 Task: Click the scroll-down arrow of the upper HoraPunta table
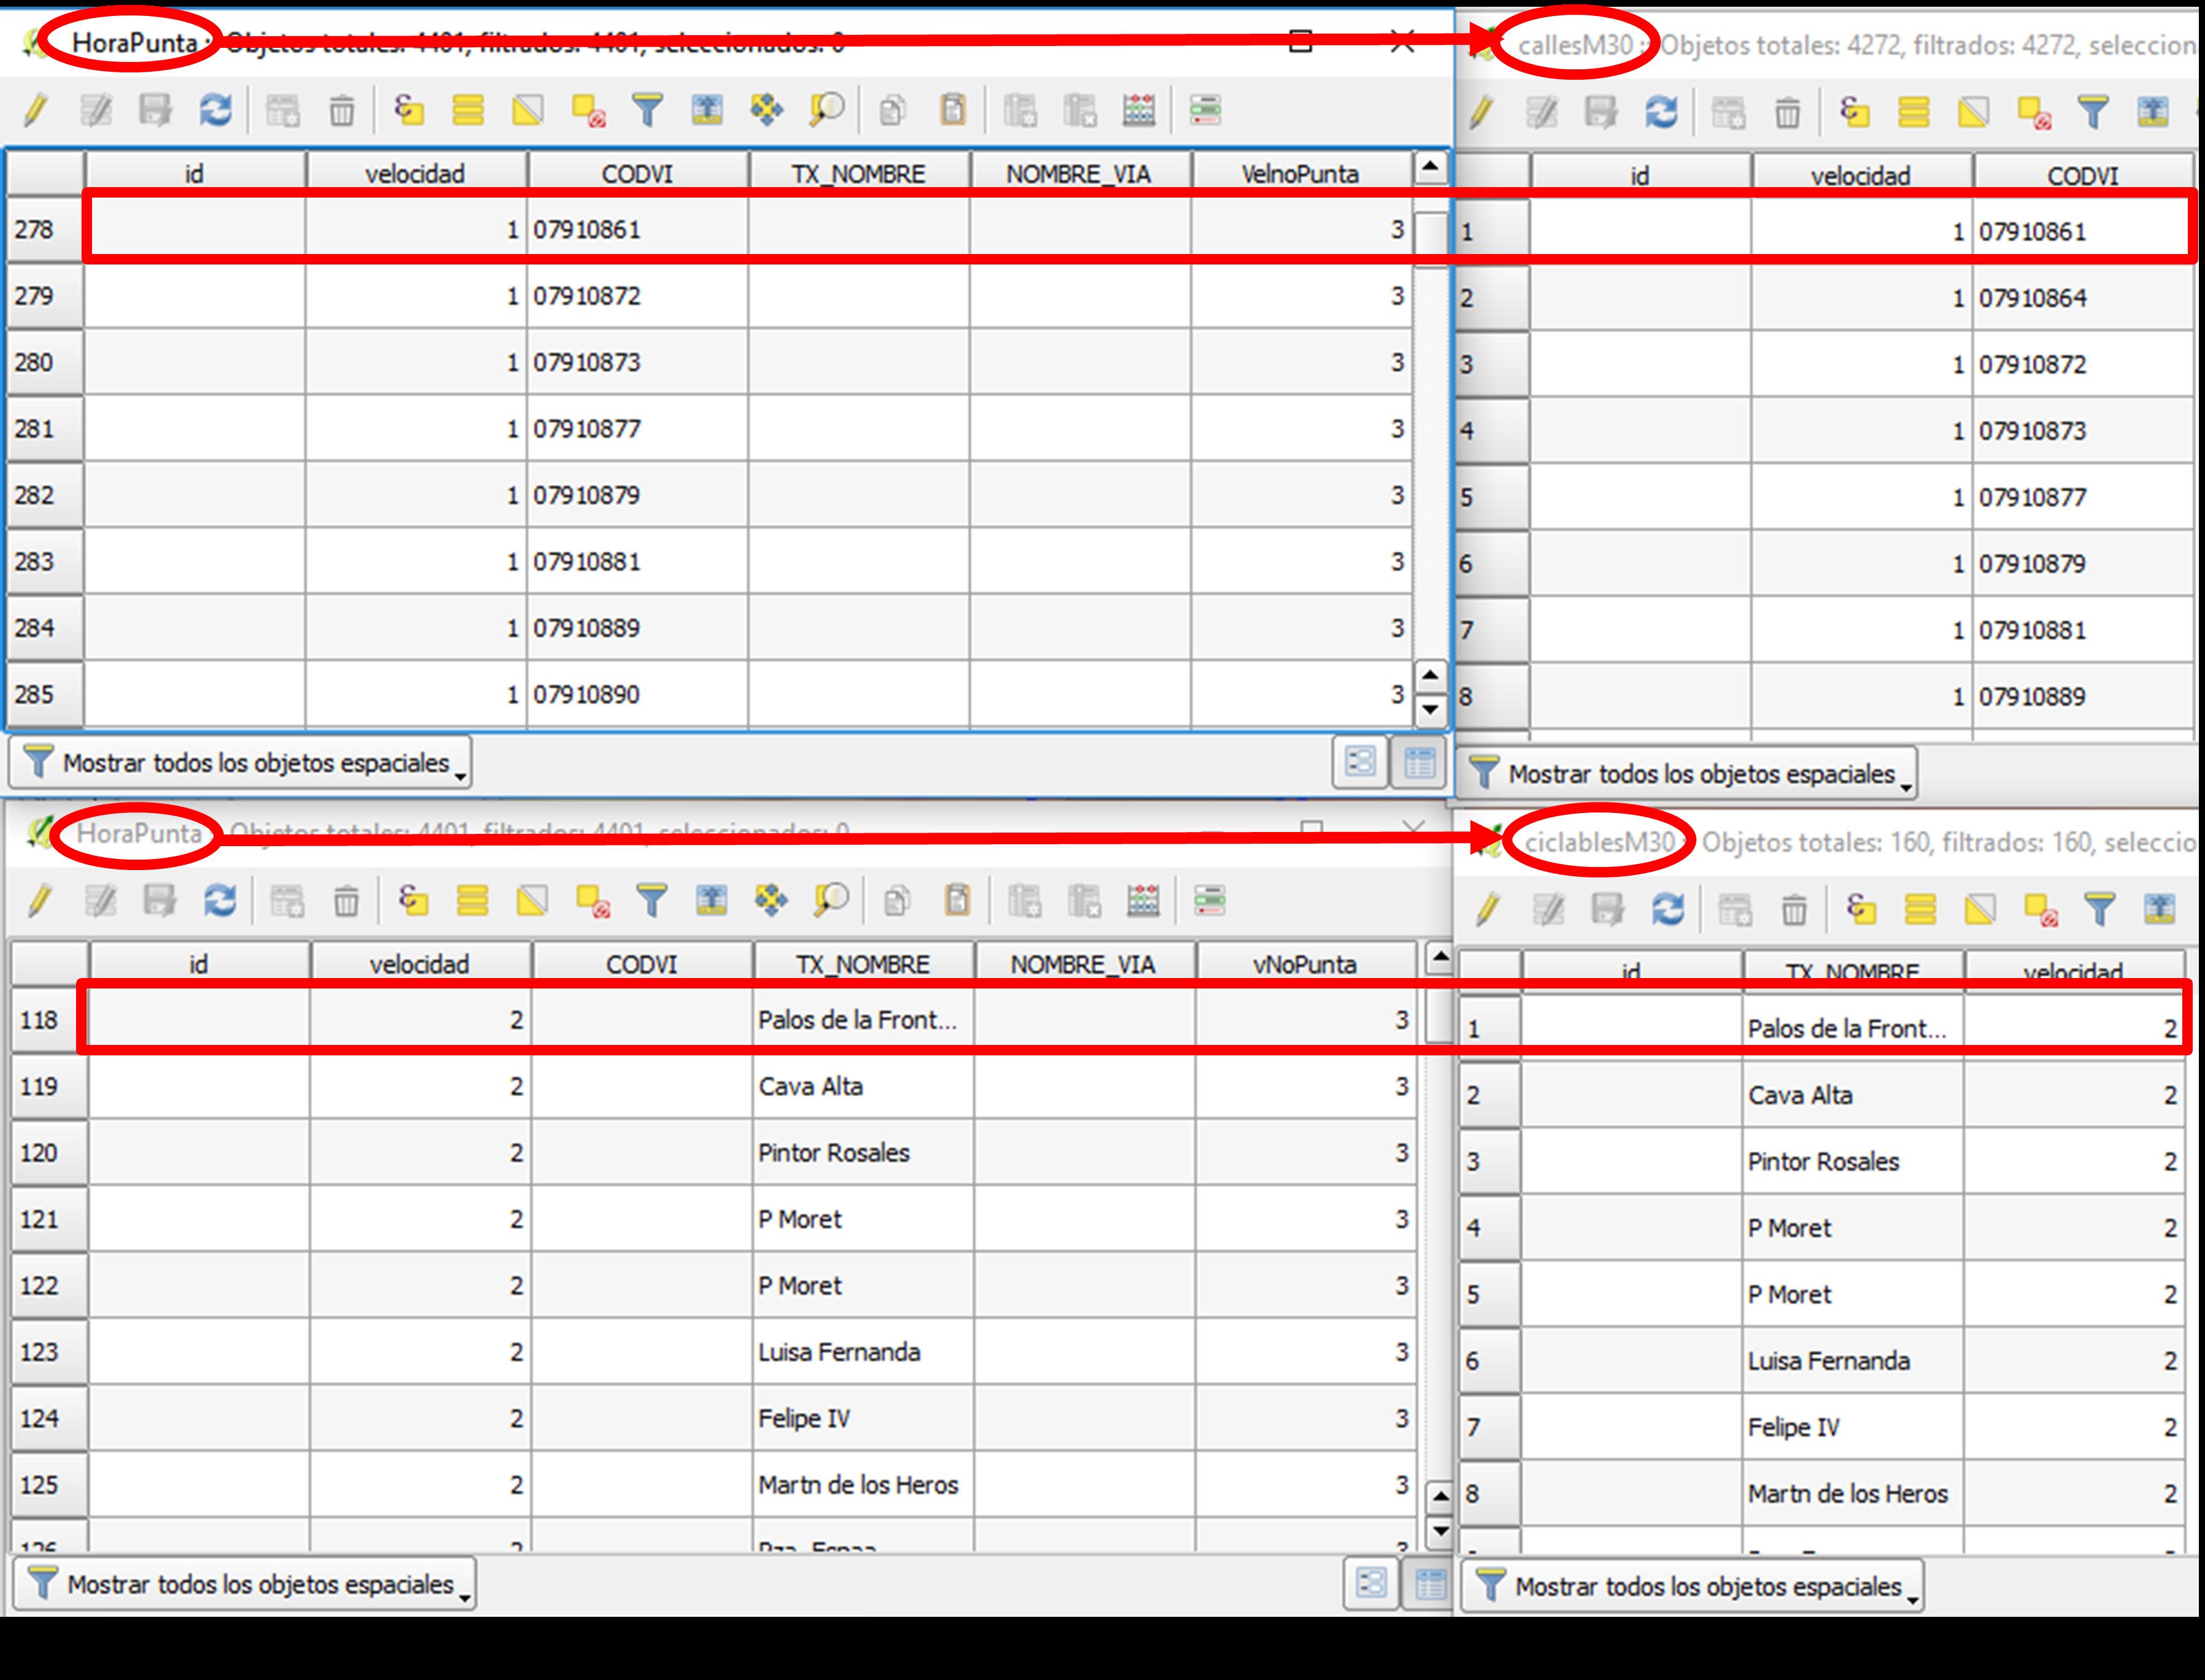(1430, 710)
